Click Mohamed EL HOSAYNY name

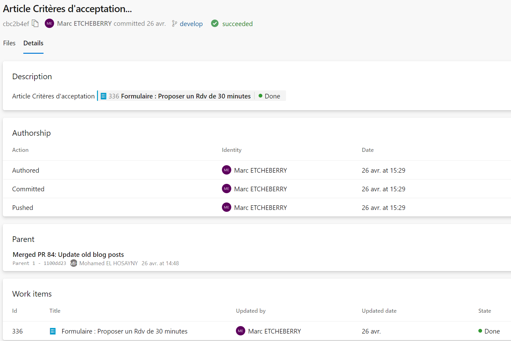[x=108, y=263]
